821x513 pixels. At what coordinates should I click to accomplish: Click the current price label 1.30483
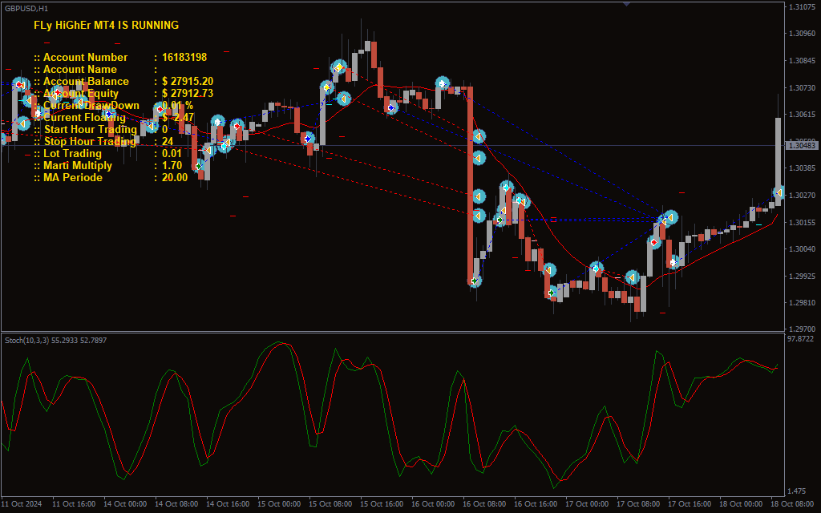802,145
